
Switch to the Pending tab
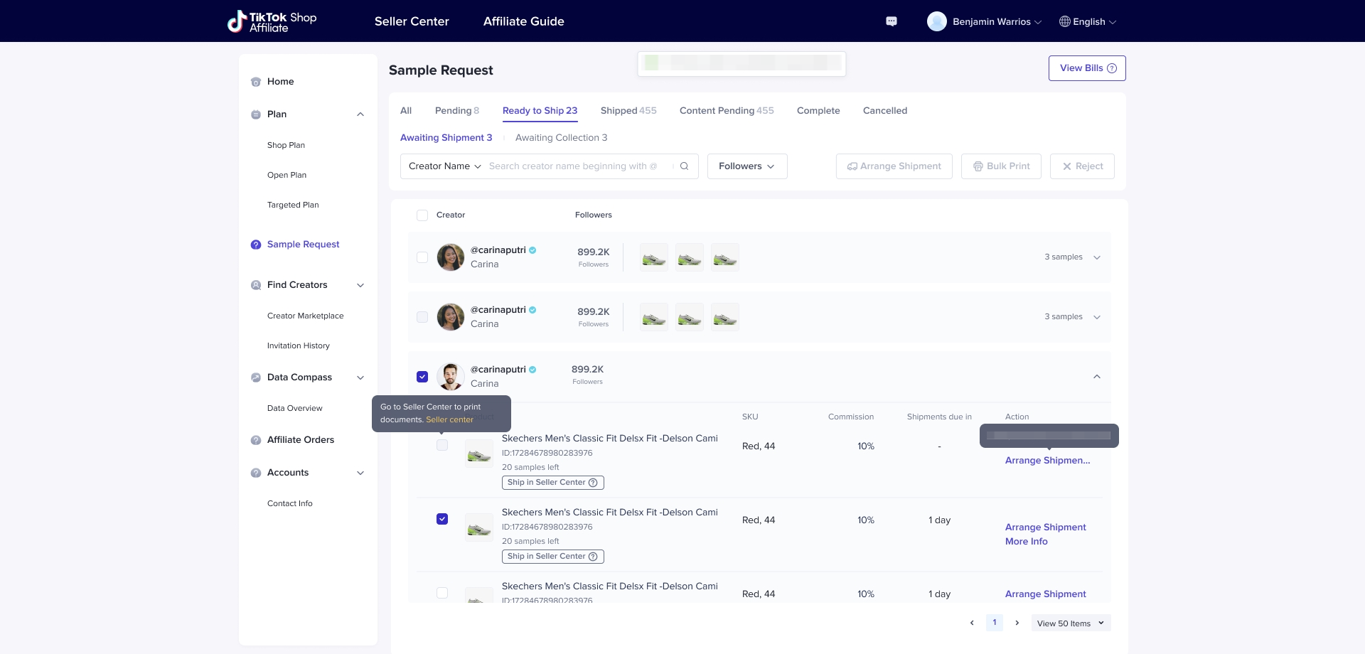pos(457,111)
